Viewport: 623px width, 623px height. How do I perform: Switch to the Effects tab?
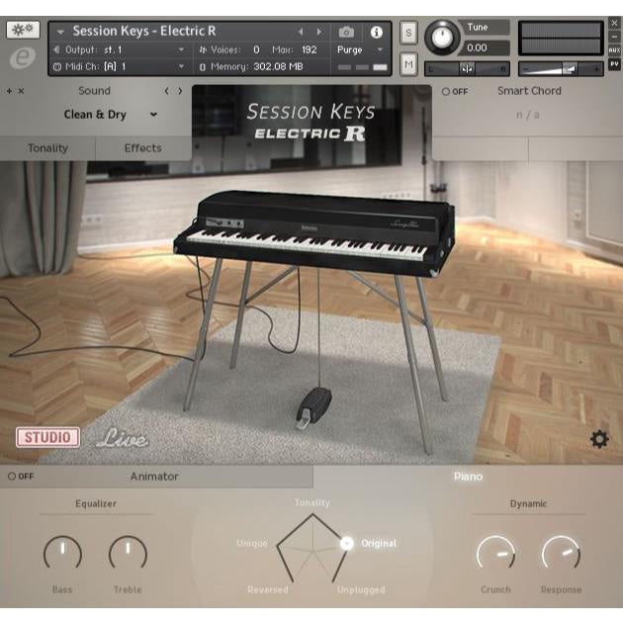click(x=143, y=148)
